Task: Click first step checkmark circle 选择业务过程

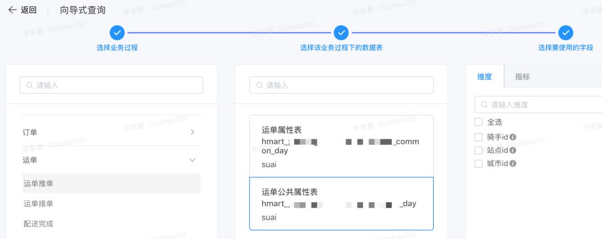Action: [x=117, y=33]
